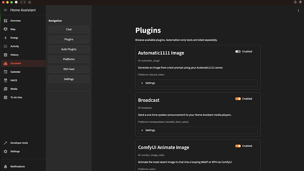This screenshot has height=171, width=304.
Task: Open the Activity list icon
Action: tap(5, 46)
